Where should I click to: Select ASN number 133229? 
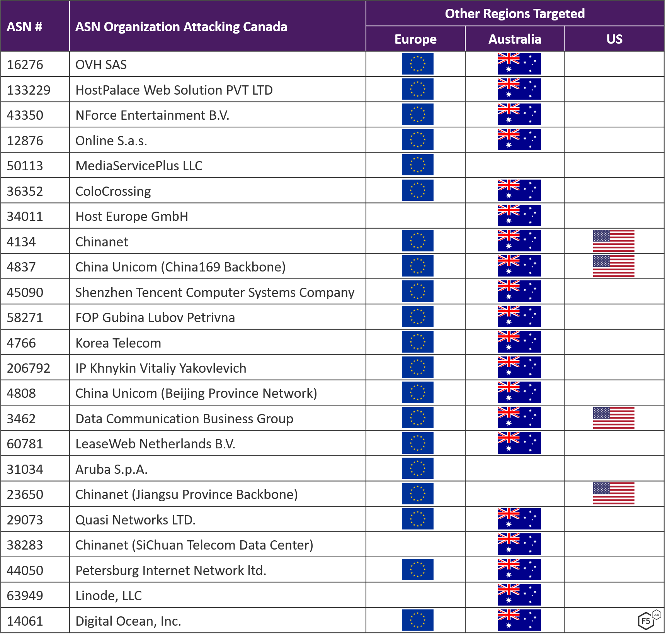(x=29, y=90)
